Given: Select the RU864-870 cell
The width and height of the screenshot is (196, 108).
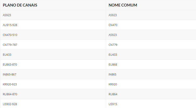Looking at the screenshot, I should point(10,94).
